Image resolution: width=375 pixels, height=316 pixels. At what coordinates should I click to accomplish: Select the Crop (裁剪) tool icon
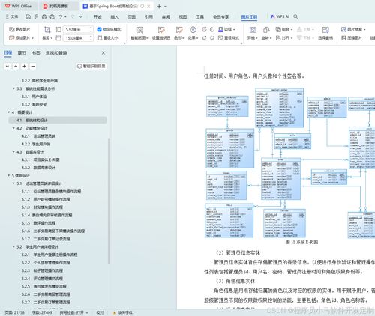[x=47, y=30]
